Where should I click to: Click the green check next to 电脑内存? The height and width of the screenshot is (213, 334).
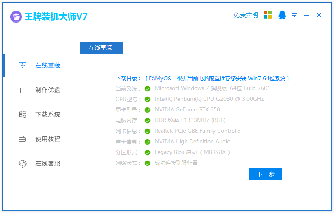(147, 121)
